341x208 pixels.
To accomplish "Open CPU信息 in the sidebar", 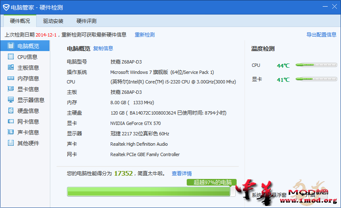I will [x=25, y=57].
